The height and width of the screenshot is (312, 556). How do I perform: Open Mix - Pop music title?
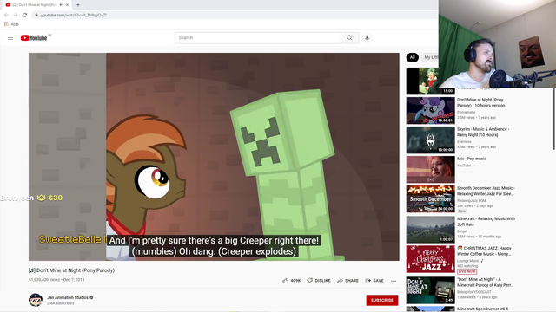[x=472, y=159]
